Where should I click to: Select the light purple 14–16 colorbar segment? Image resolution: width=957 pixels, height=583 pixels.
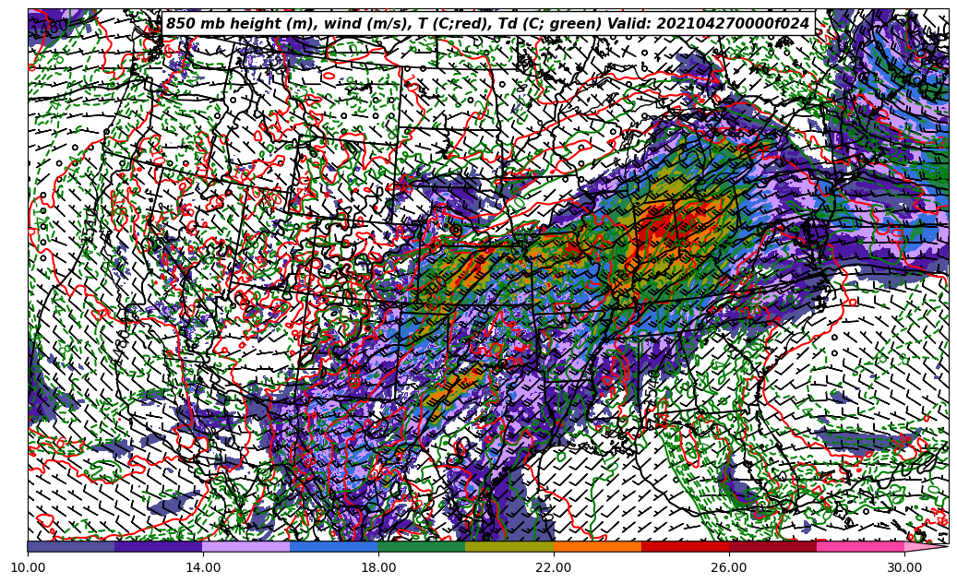[246, 546]
